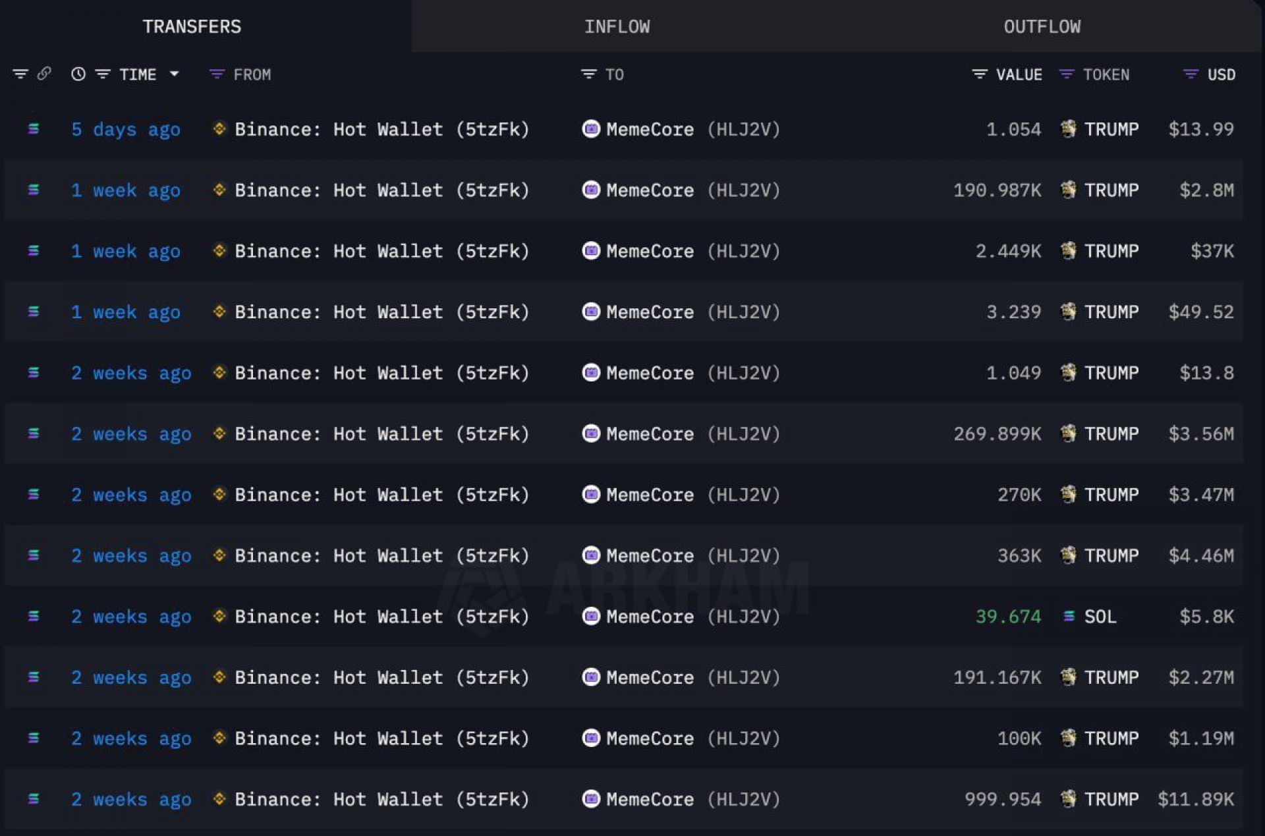Switch to the INFLOW tab

pyautogui.click(x=617, y=26)
